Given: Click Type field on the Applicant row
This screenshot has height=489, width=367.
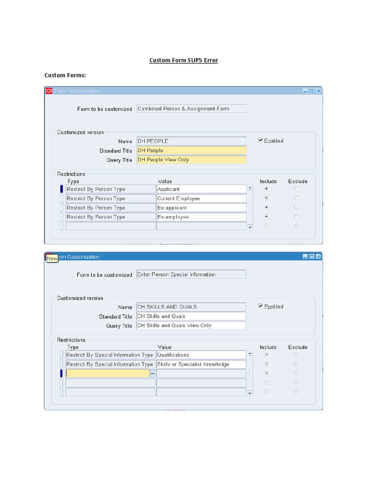Looking at the screenshot, I should pyautogui.click(x=110, y=189).
